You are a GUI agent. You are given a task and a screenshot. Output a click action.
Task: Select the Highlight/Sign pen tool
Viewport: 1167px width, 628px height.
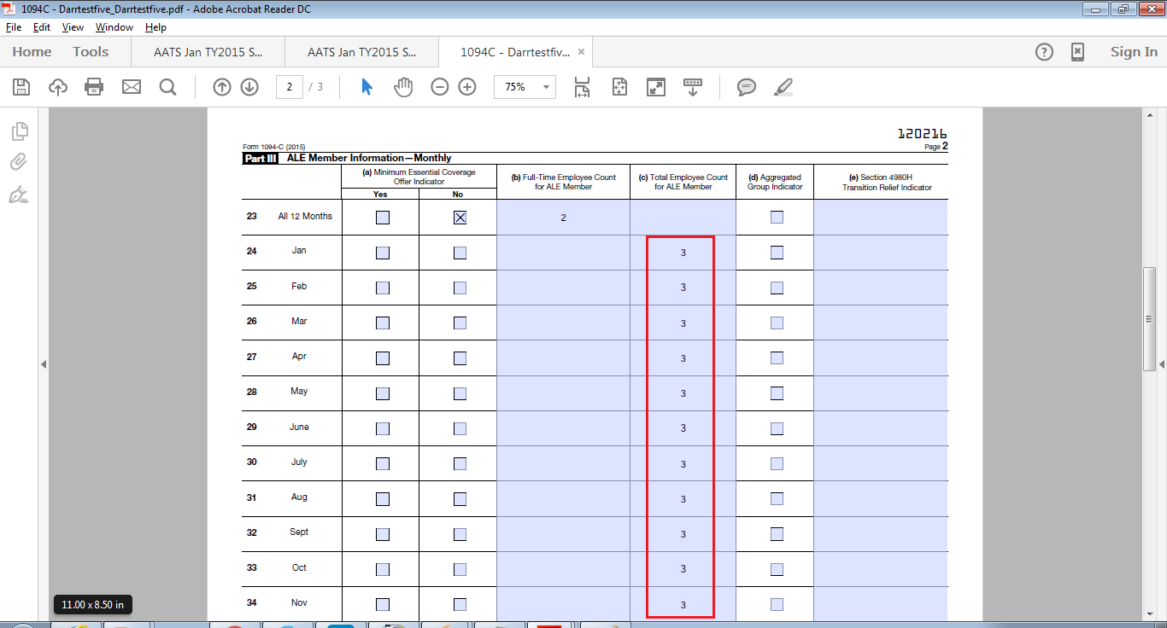(783, 87)
